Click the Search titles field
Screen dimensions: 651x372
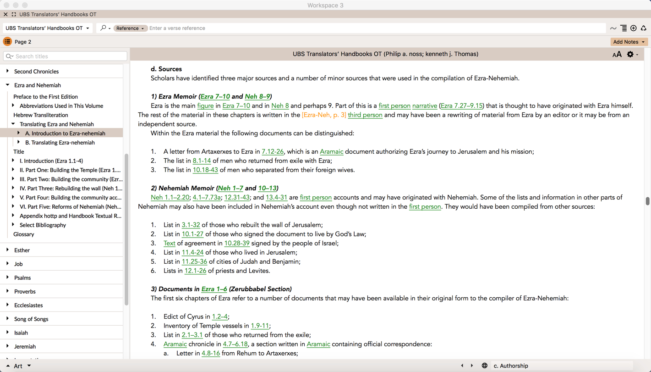(65, 56)
